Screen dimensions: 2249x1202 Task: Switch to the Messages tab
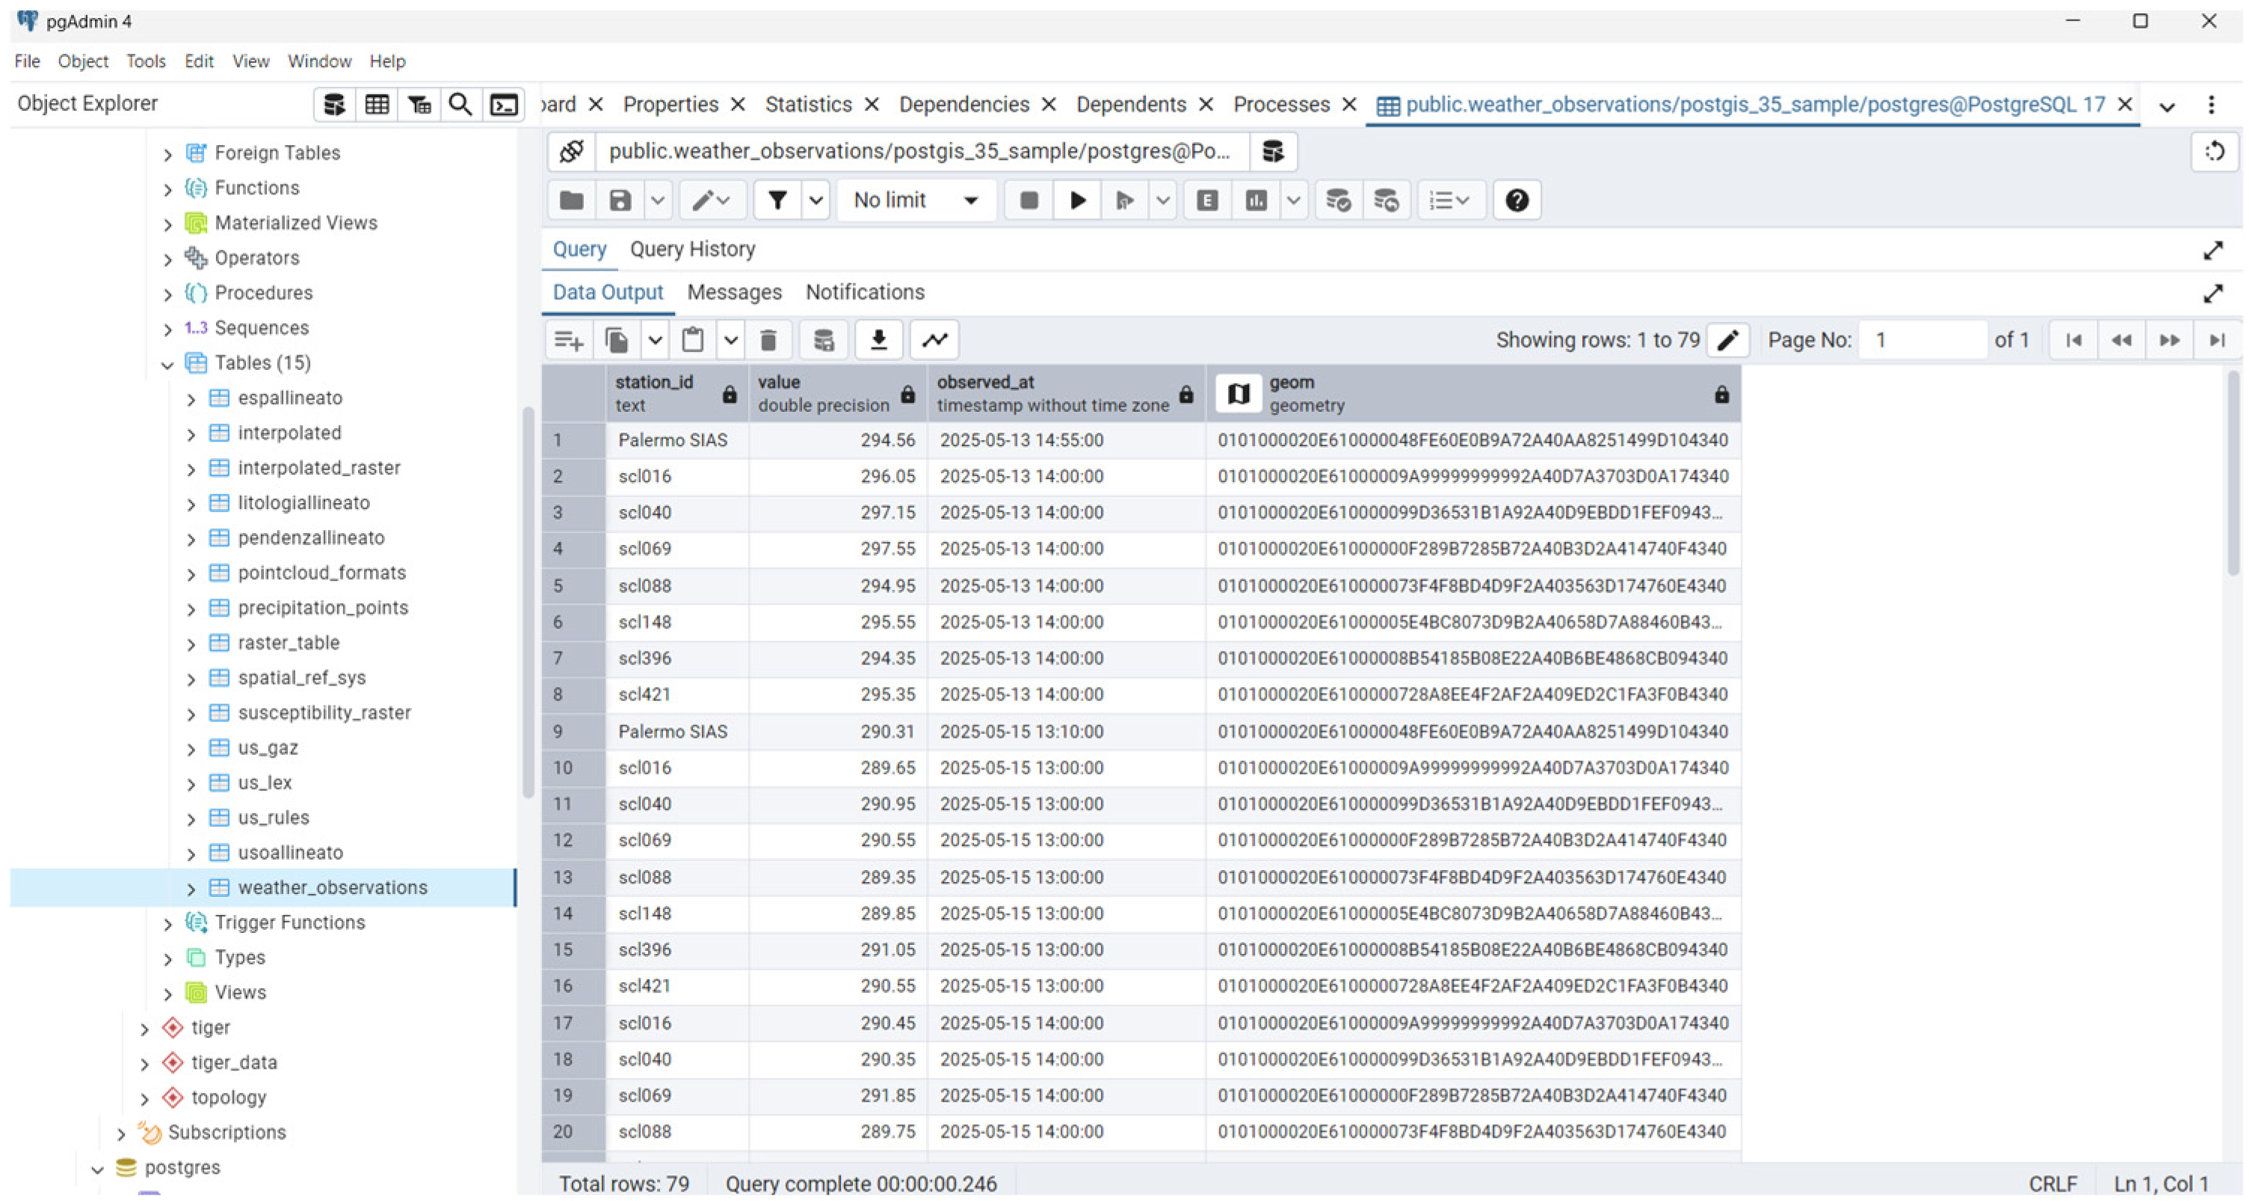(x=733, y=292)
